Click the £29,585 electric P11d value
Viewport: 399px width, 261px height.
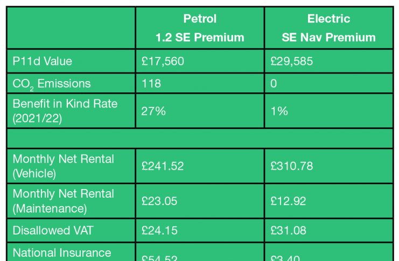pos(292,61)
